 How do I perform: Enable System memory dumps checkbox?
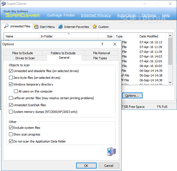point(11,112)
